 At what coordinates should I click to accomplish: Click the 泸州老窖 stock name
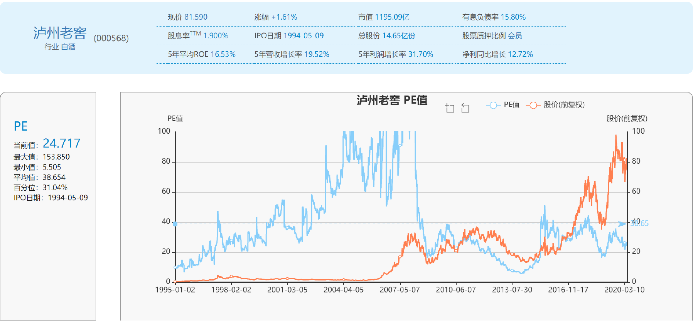[60, 33]
